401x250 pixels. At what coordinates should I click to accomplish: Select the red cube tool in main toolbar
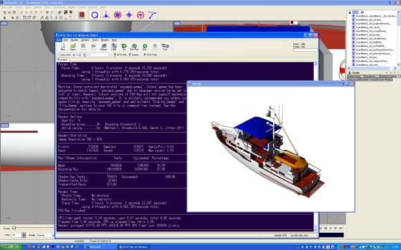click(x=82, y=15)
